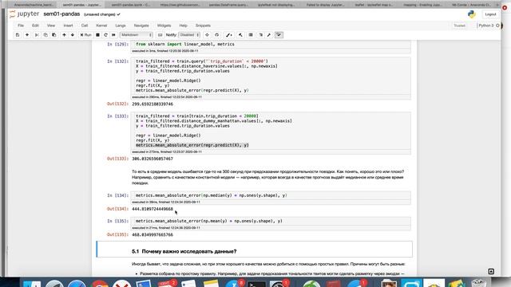Screen dimensions: 511x287
Task: Click the notebook title sem01-pandas
Action: pyautogui.click(x=61, y=14)
